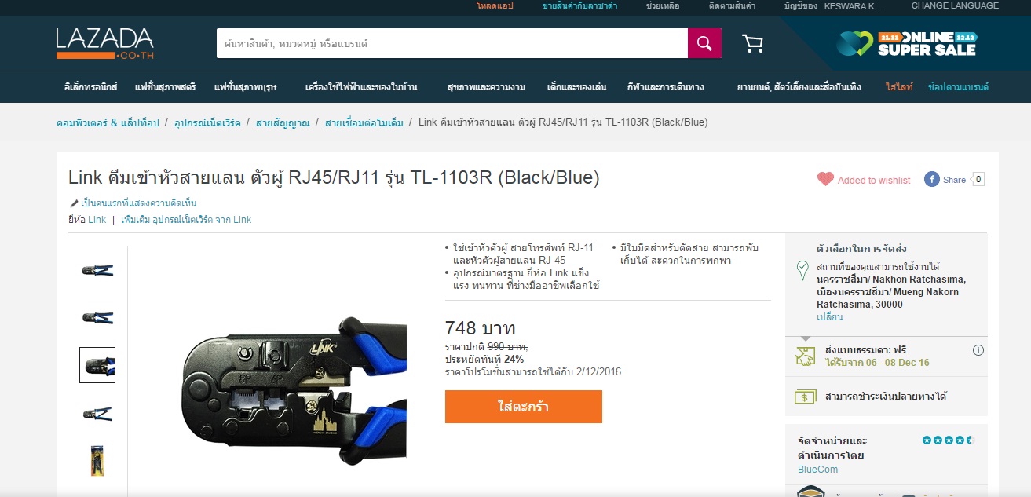Click the BlueCom seller link
The image size is (1031, 497).
click(x=817, y=470)
